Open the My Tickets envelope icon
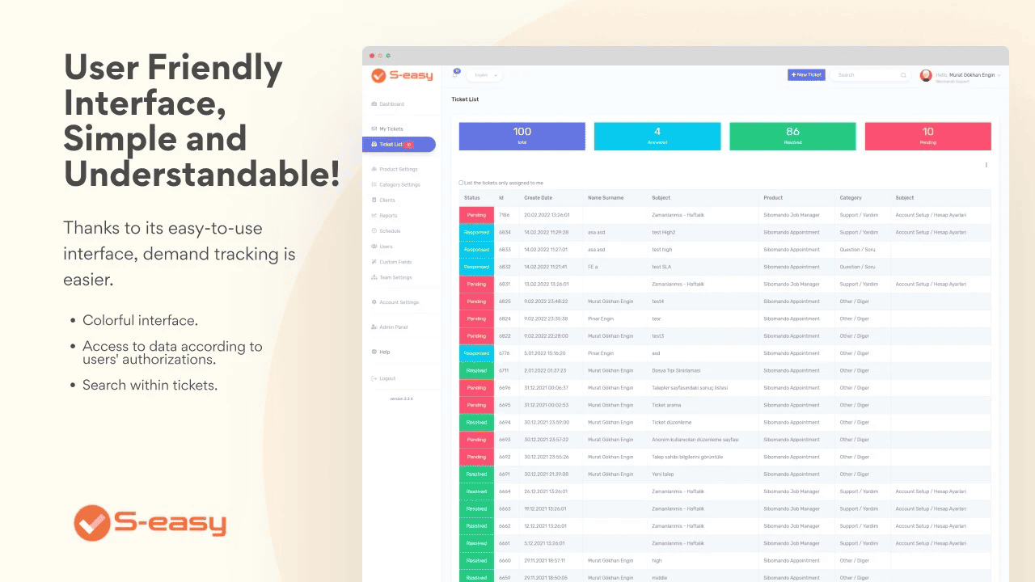The height and width of the screenshot is (582, 1035). click(374, 129)
